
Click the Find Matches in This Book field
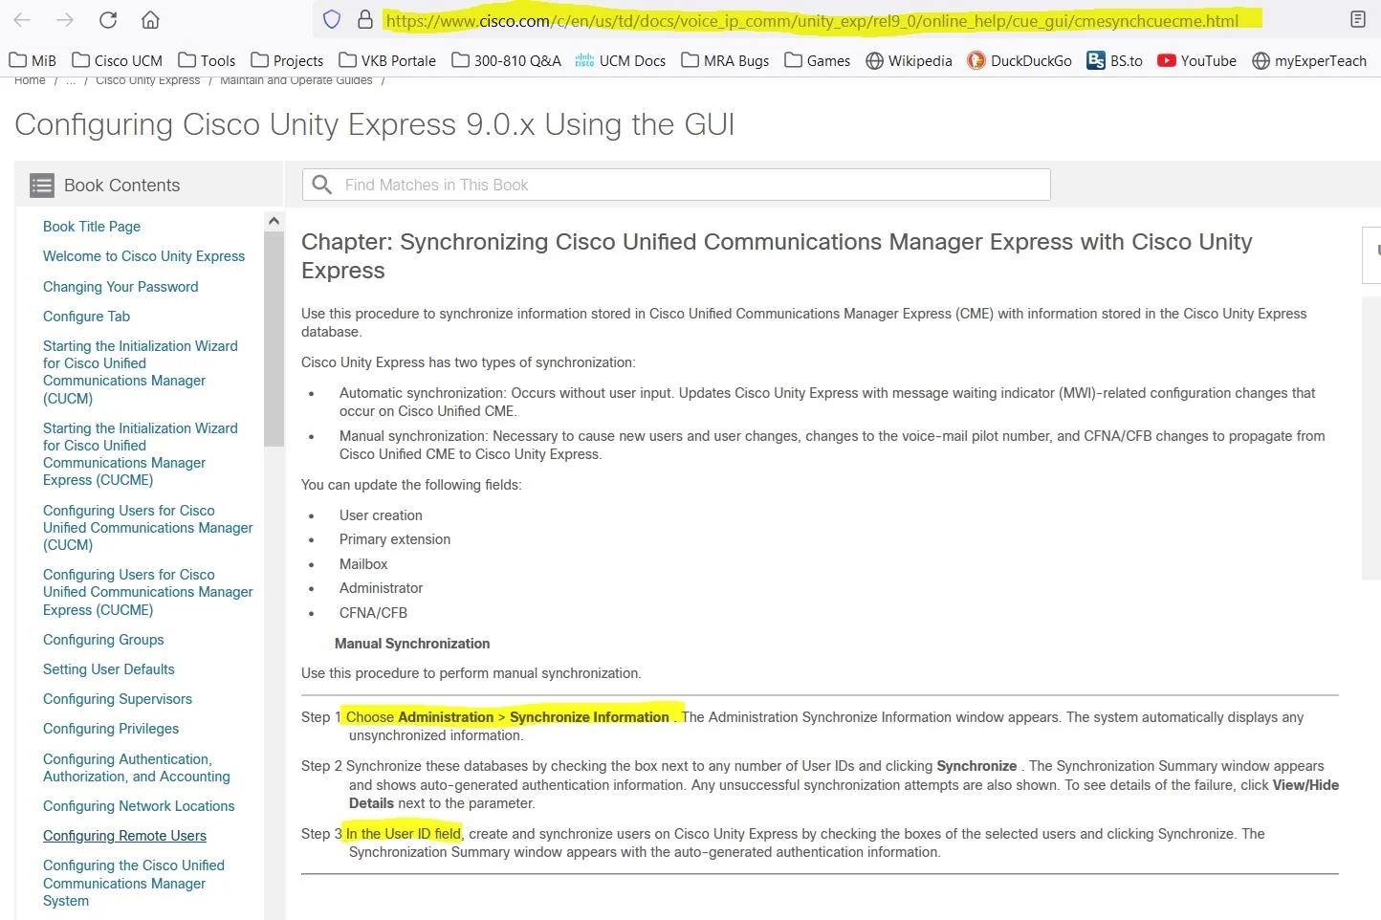(x=676, y=185)
